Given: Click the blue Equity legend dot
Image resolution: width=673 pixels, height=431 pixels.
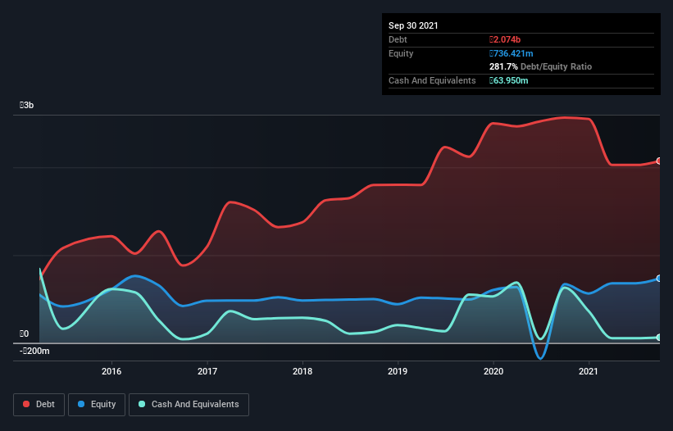Looking at the screenshot, I should tap(81, 404).
